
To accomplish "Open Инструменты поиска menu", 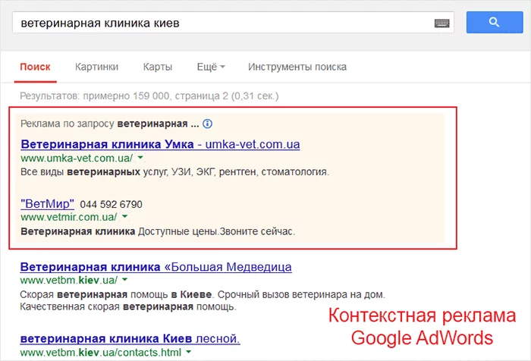I will click(x=297, y=67).
